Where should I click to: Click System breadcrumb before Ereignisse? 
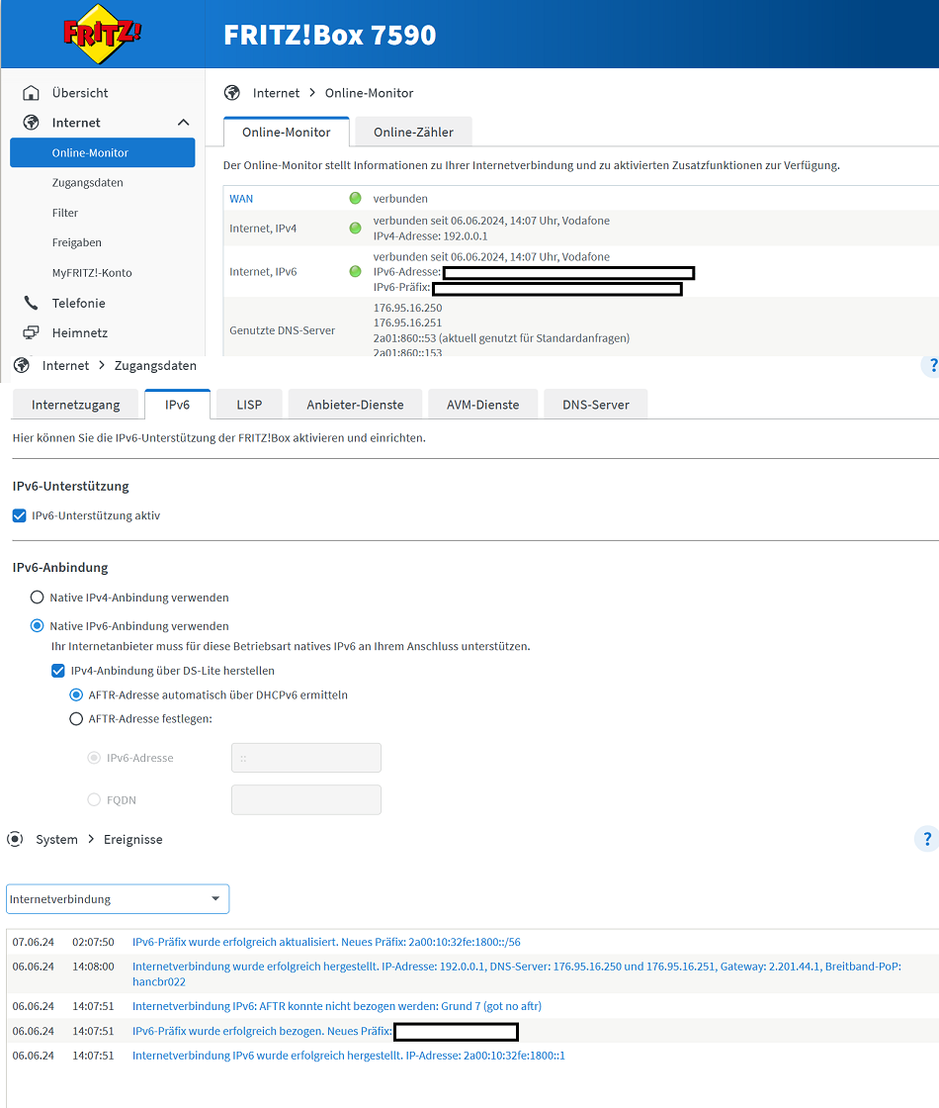coord(56,839)
